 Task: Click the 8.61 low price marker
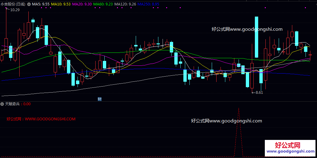259,93
